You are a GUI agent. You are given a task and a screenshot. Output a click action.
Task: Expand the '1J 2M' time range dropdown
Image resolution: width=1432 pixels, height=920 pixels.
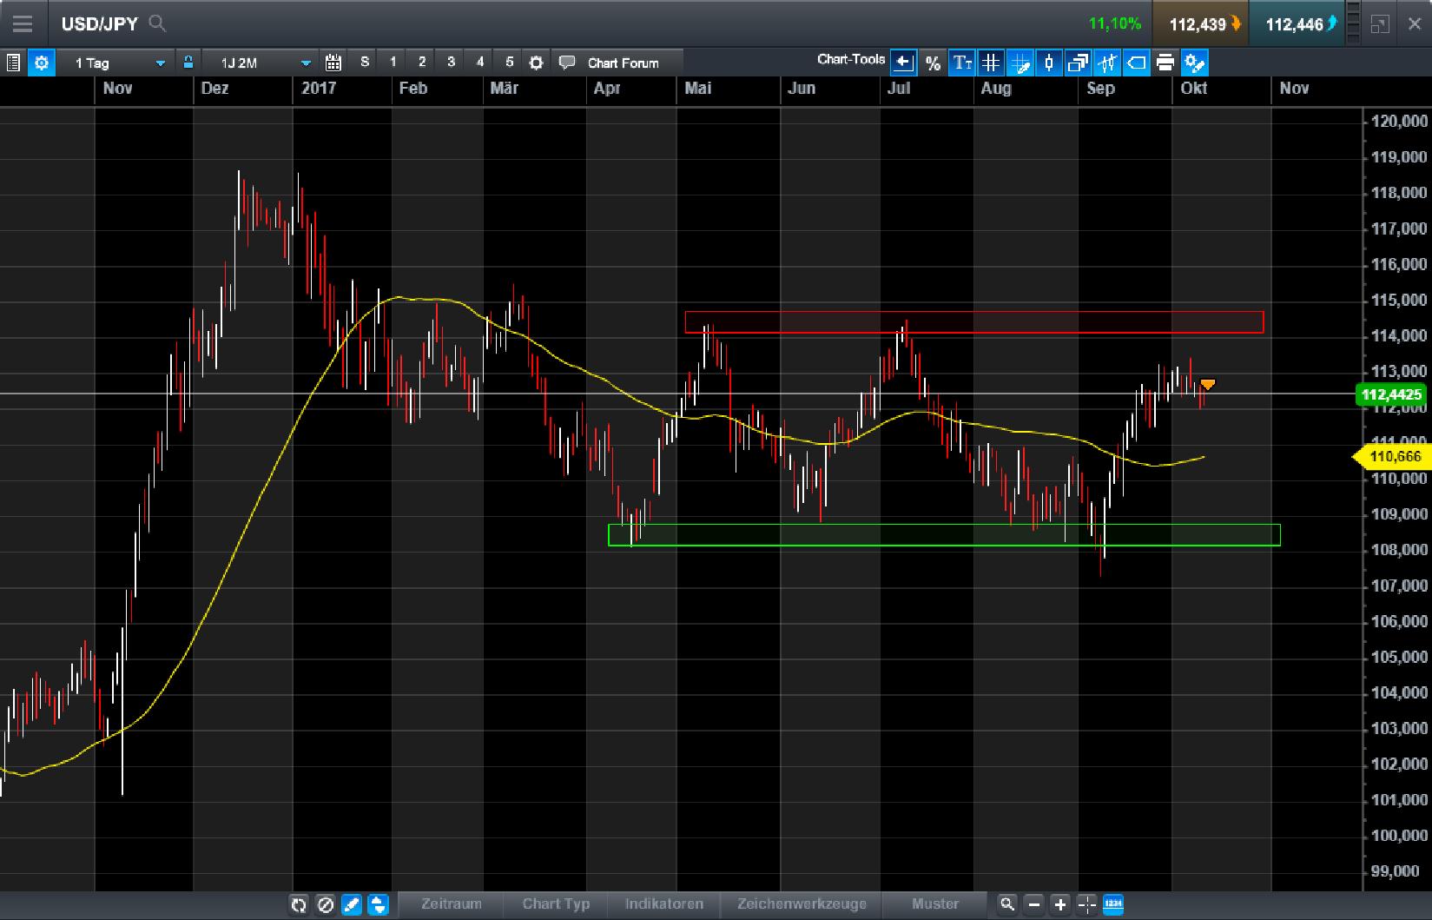306,63
